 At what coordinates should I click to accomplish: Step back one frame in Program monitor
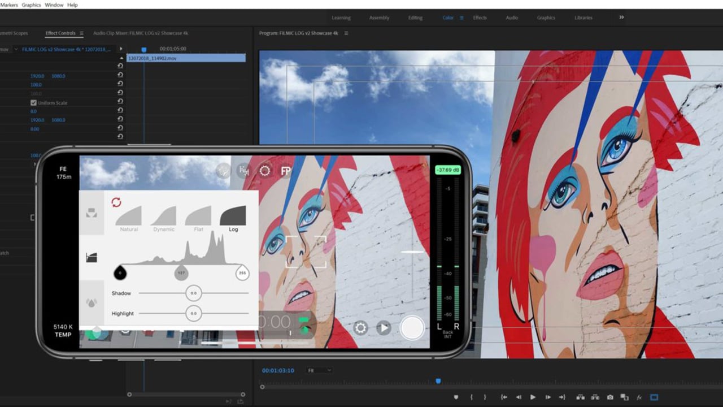pos(519,397)
